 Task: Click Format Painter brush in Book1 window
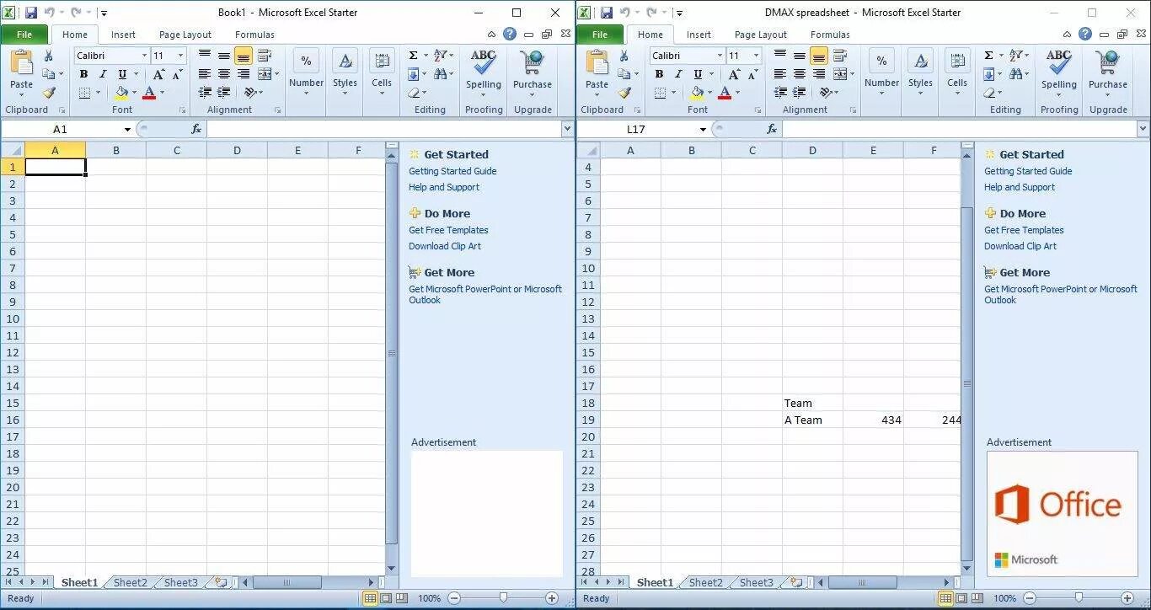pyautogui.click(x=49, y=93)
